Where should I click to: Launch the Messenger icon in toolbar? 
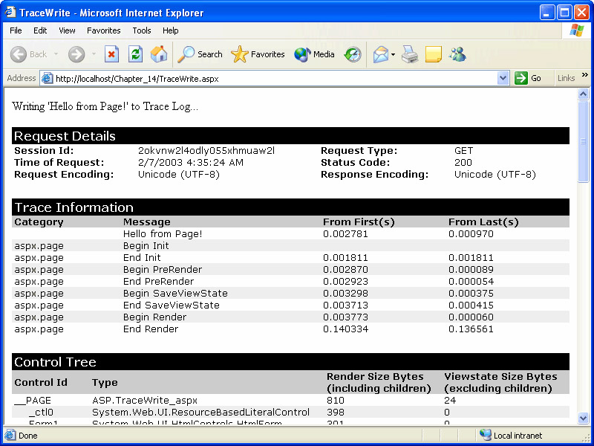click(x=457, y=54)
